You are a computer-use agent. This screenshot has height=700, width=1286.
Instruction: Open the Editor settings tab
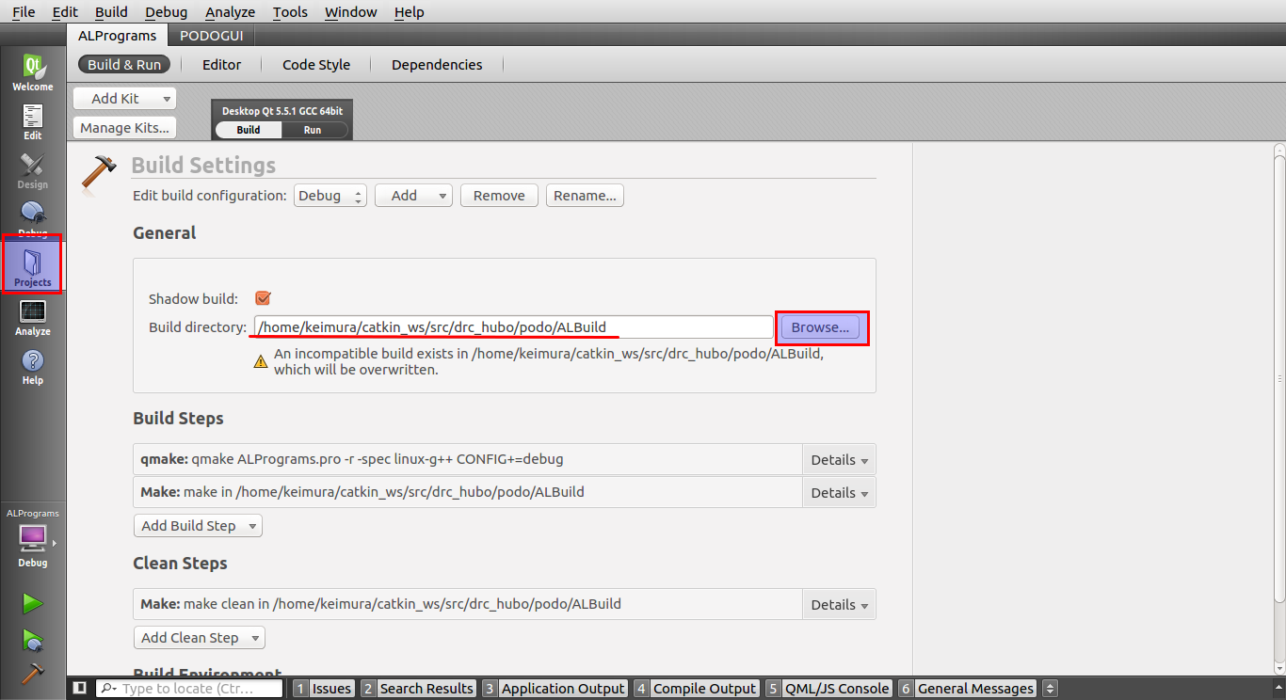(x=222, y=65)
